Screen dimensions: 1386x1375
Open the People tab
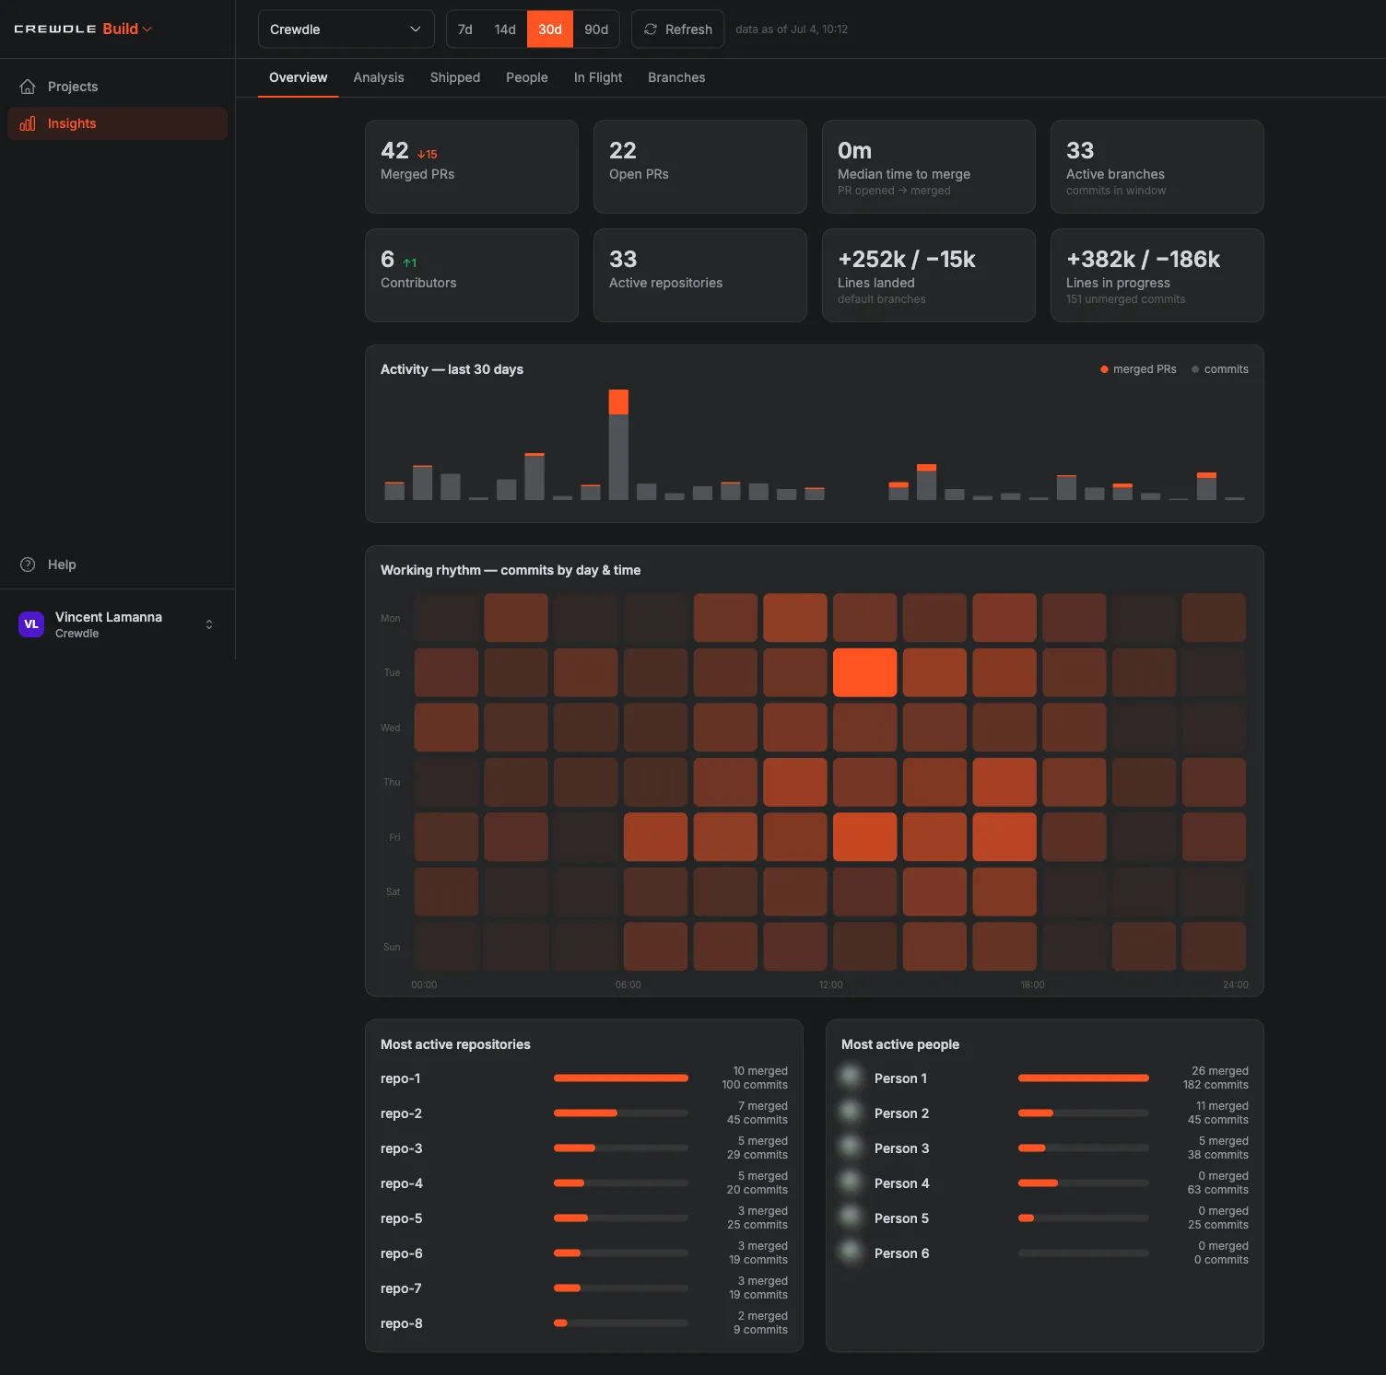[x=527, y=77]
